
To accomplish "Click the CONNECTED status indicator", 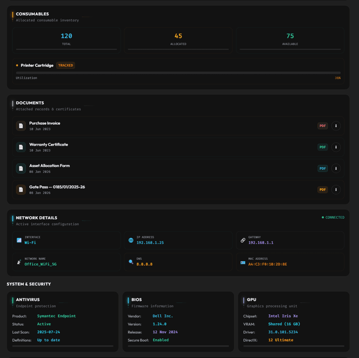I will coord(333,217).
